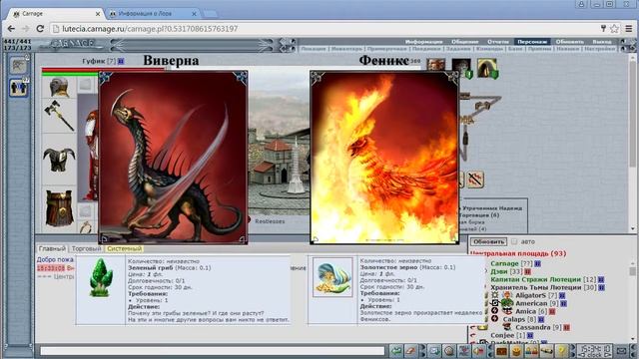The height and width of the screenshot is (359, 639).
Task: Click the crossed-out sword icon
Action: click(475, 179)
